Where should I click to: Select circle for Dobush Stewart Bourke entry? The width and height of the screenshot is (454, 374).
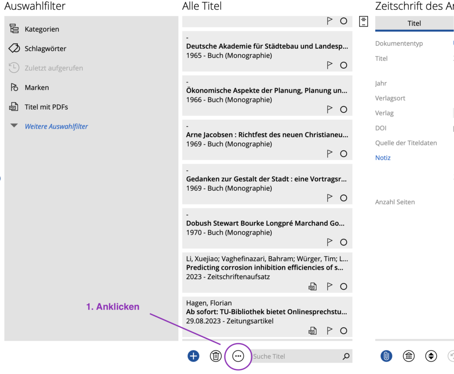coord(344,243)
